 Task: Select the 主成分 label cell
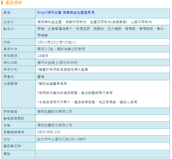pos(18,22)
